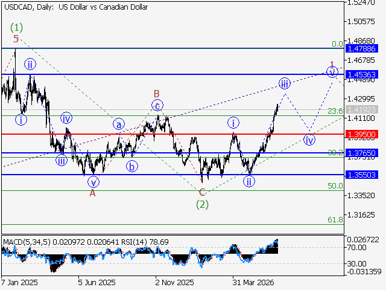Screen dimensions: 386x290
Task: Click the green (1) wave label
Action: pyautogui.click(x=16, y=27)
